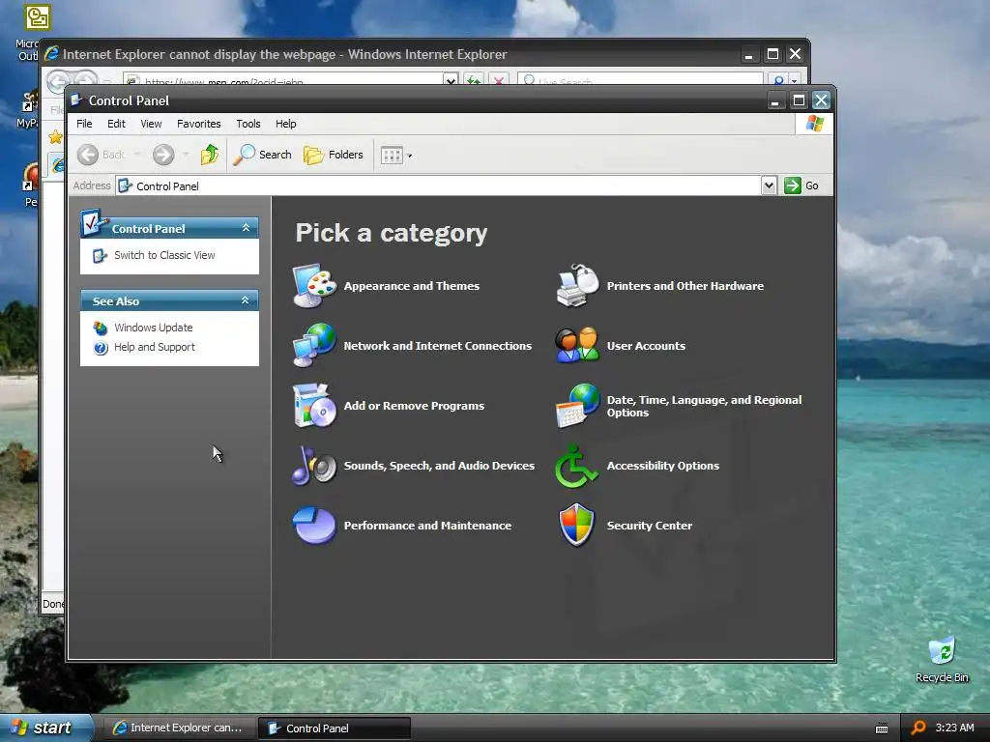990x742 pixels.
Task: Click the Start button
Action: [x=44, y=728]
